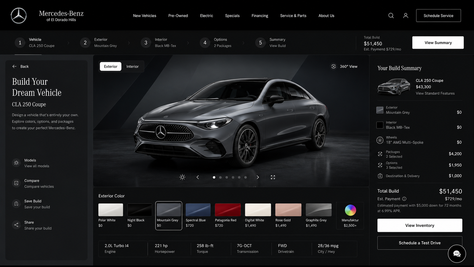
Task: Open the user account icon
Action: point(406,15)
